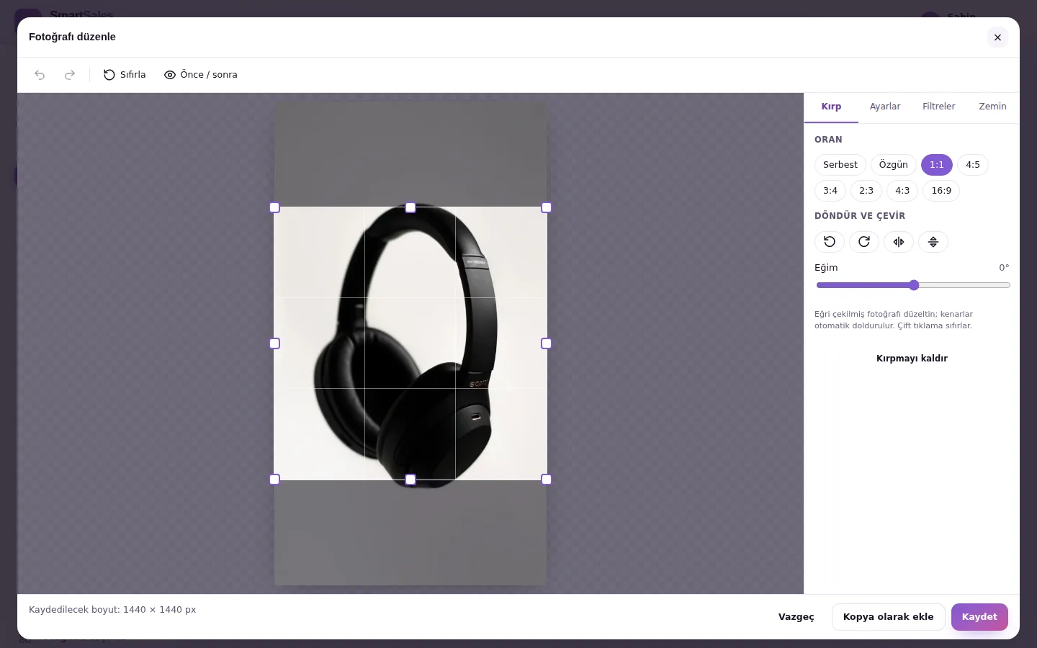Select the Özgün ratio option
The width and height of the screenshot is (1037, 648).
[894, 165]
